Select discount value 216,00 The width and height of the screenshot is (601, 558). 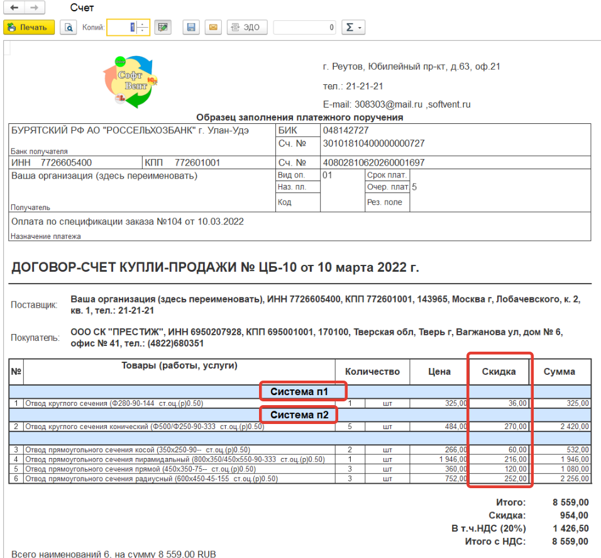[516, 459]
